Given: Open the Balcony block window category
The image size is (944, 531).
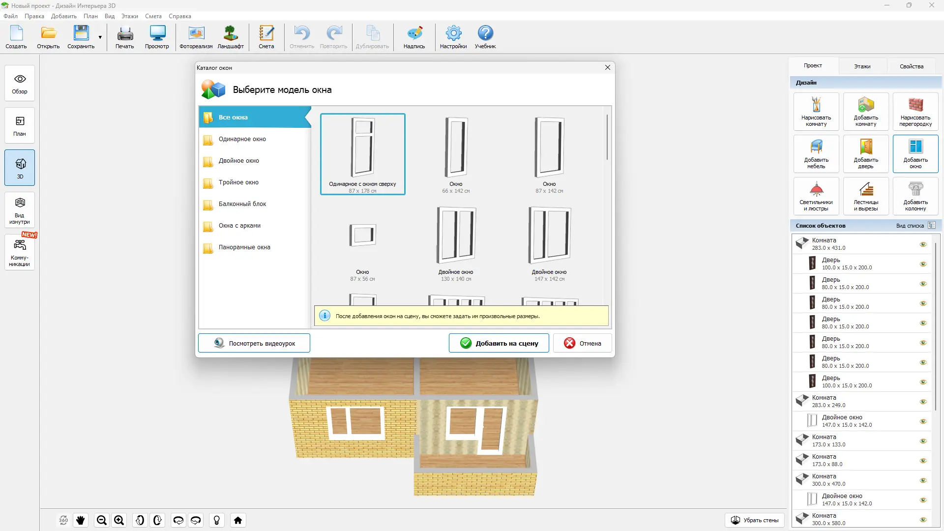Looking at the screenshot, I should pos(242,204).
